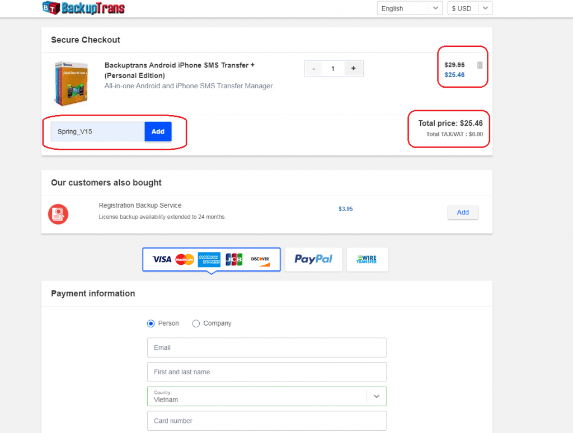Focus the coupon code input field
Image resolution: width=573 pixels, height=433 pixels.
coord(98,131)
